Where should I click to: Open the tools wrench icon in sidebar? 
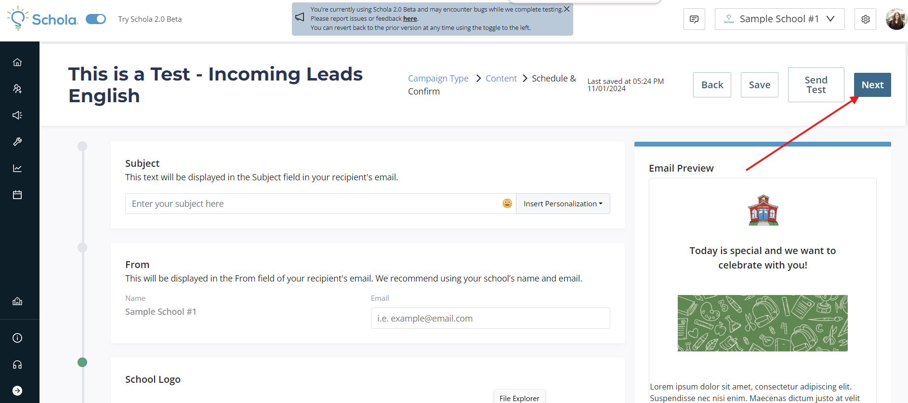(x=17, y=142)
